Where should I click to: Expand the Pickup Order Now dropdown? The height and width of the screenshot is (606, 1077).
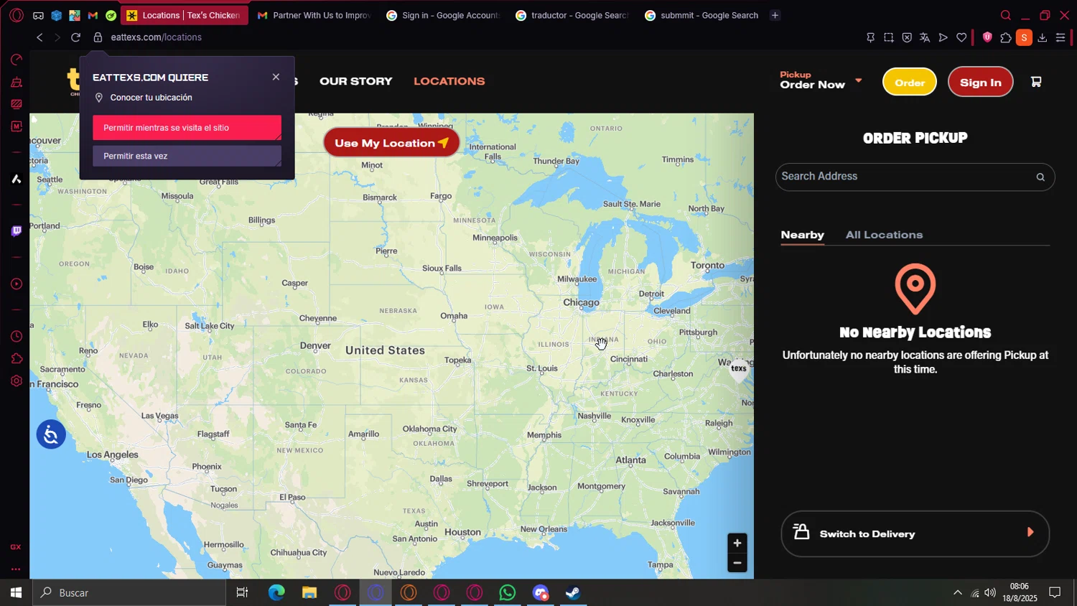(821, 80)
